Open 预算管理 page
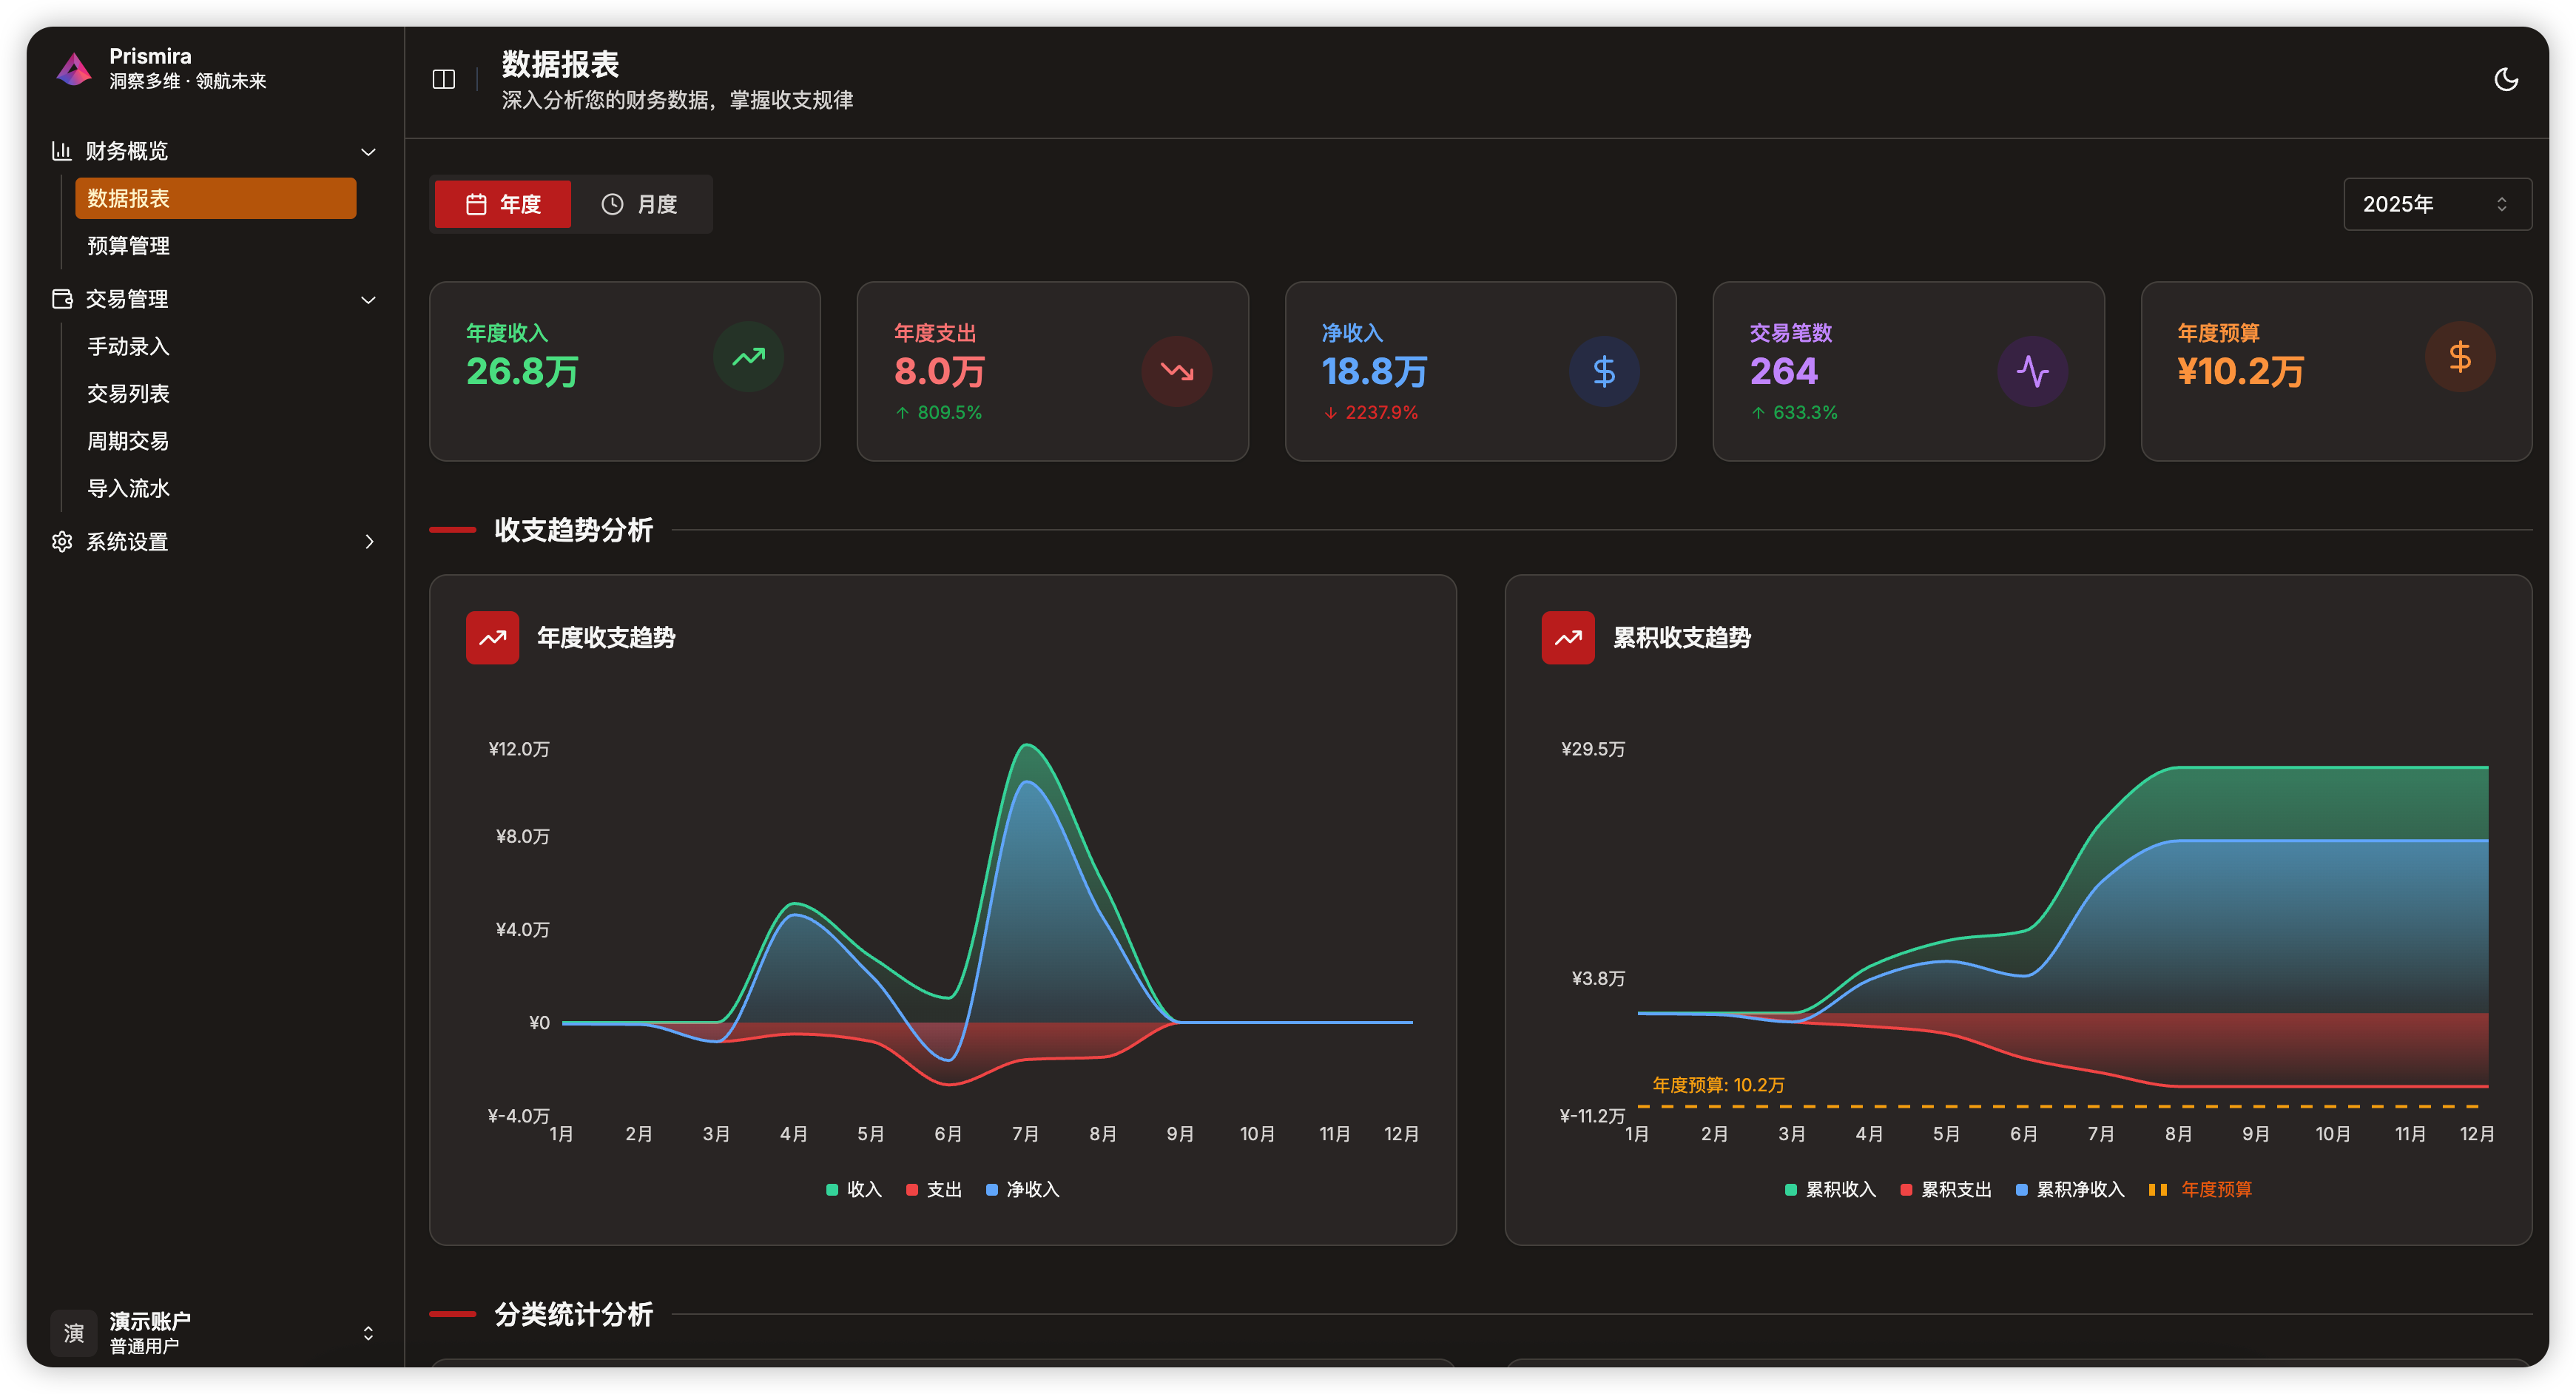Image resolution: width=2576 pixels, height=1394 pixels. coord(128,245)
